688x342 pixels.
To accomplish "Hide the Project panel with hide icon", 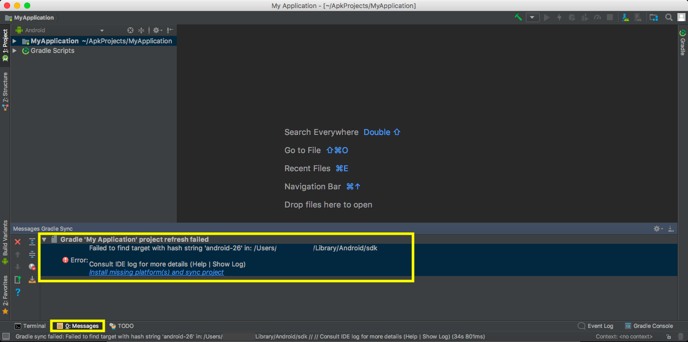I will 170,30.
